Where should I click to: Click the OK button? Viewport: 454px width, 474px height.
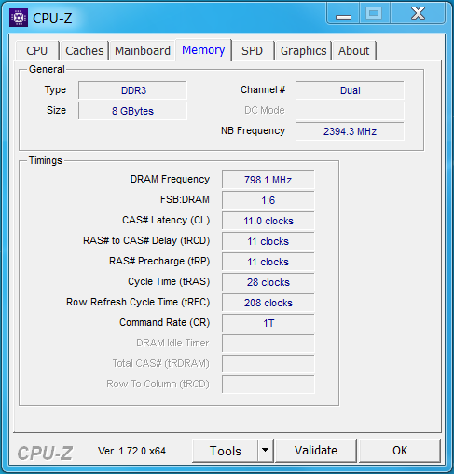click(400, 451)
